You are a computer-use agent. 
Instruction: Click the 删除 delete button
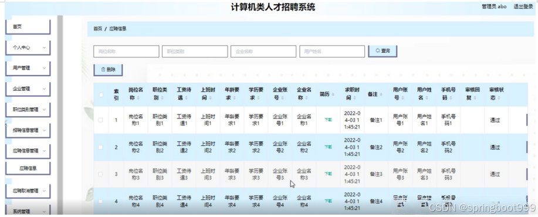(108, 70)
